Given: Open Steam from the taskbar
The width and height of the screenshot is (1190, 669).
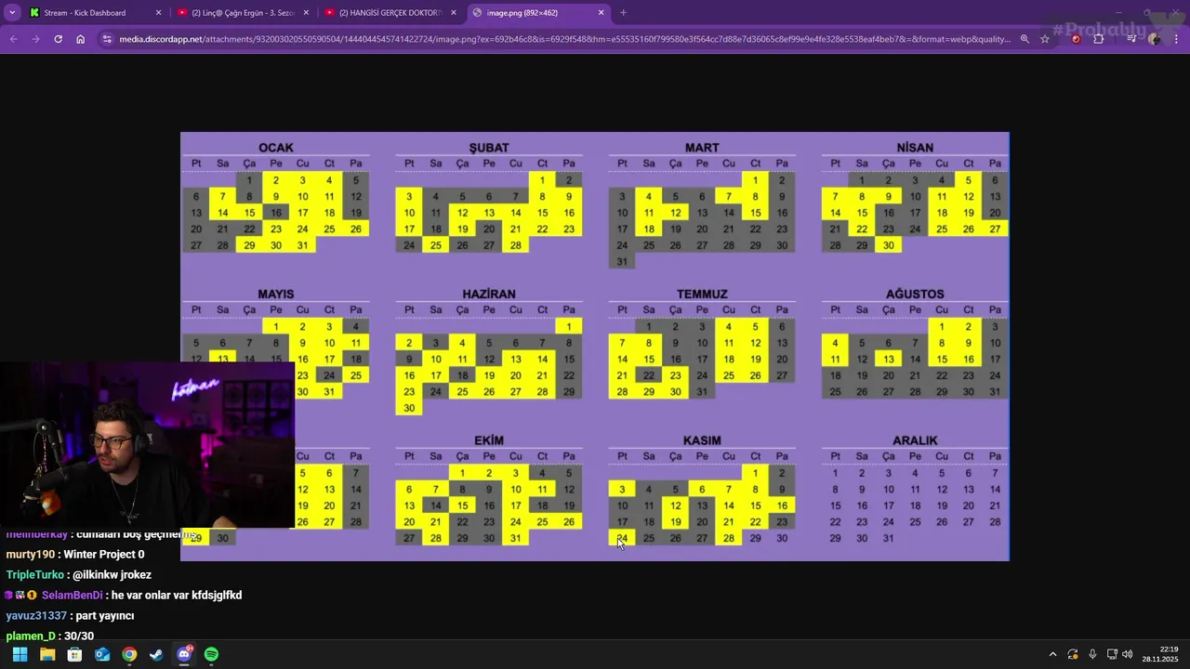Looking at the screenshot, I should tap(156, 654).
